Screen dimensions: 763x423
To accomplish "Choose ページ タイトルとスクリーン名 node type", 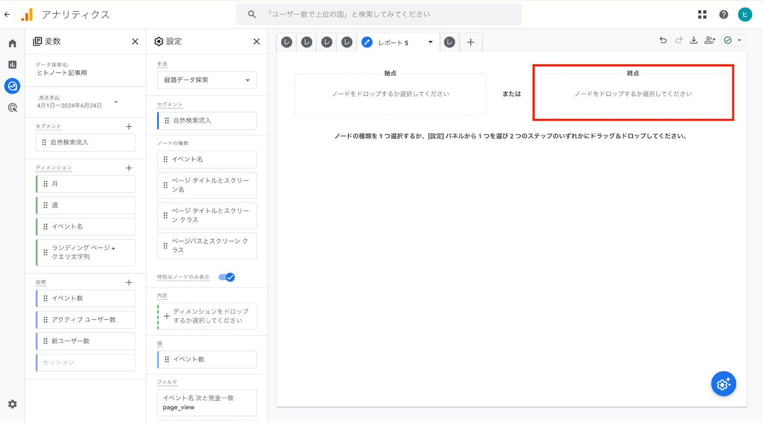I will tap(207, 185).
